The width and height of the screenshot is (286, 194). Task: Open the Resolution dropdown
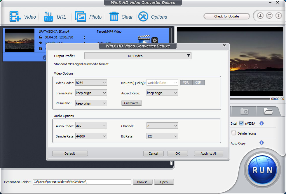pyautogui.click(x=91, y=103)
